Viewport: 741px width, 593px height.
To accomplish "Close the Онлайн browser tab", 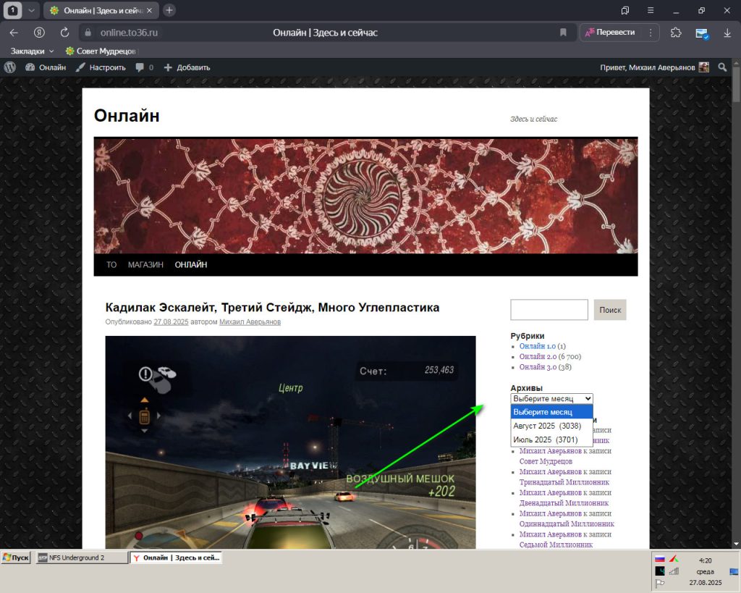I will pos(149,10).
